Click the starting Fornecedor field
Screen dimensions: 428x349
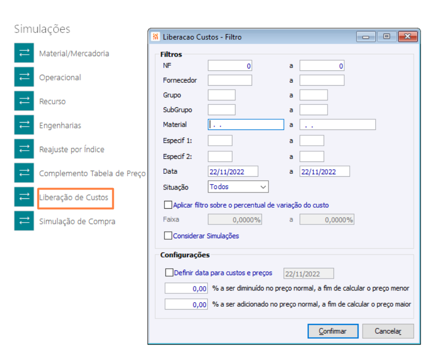pos(230,81)
